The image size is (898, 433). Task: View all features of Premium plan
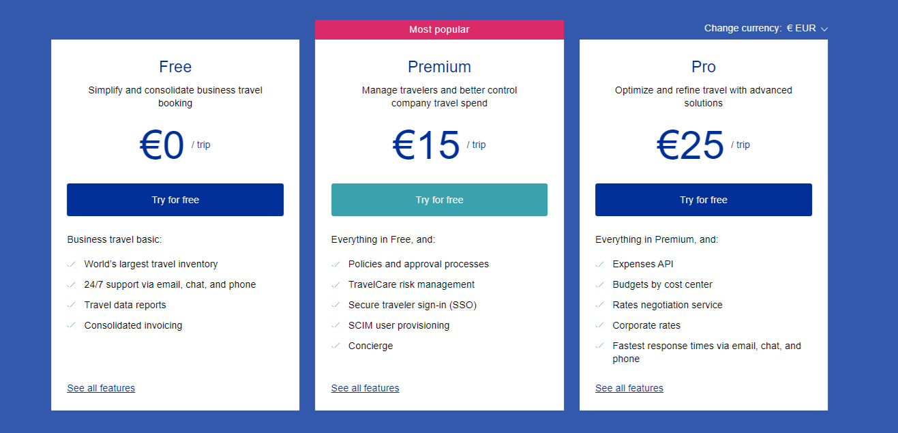pos(365,388)
